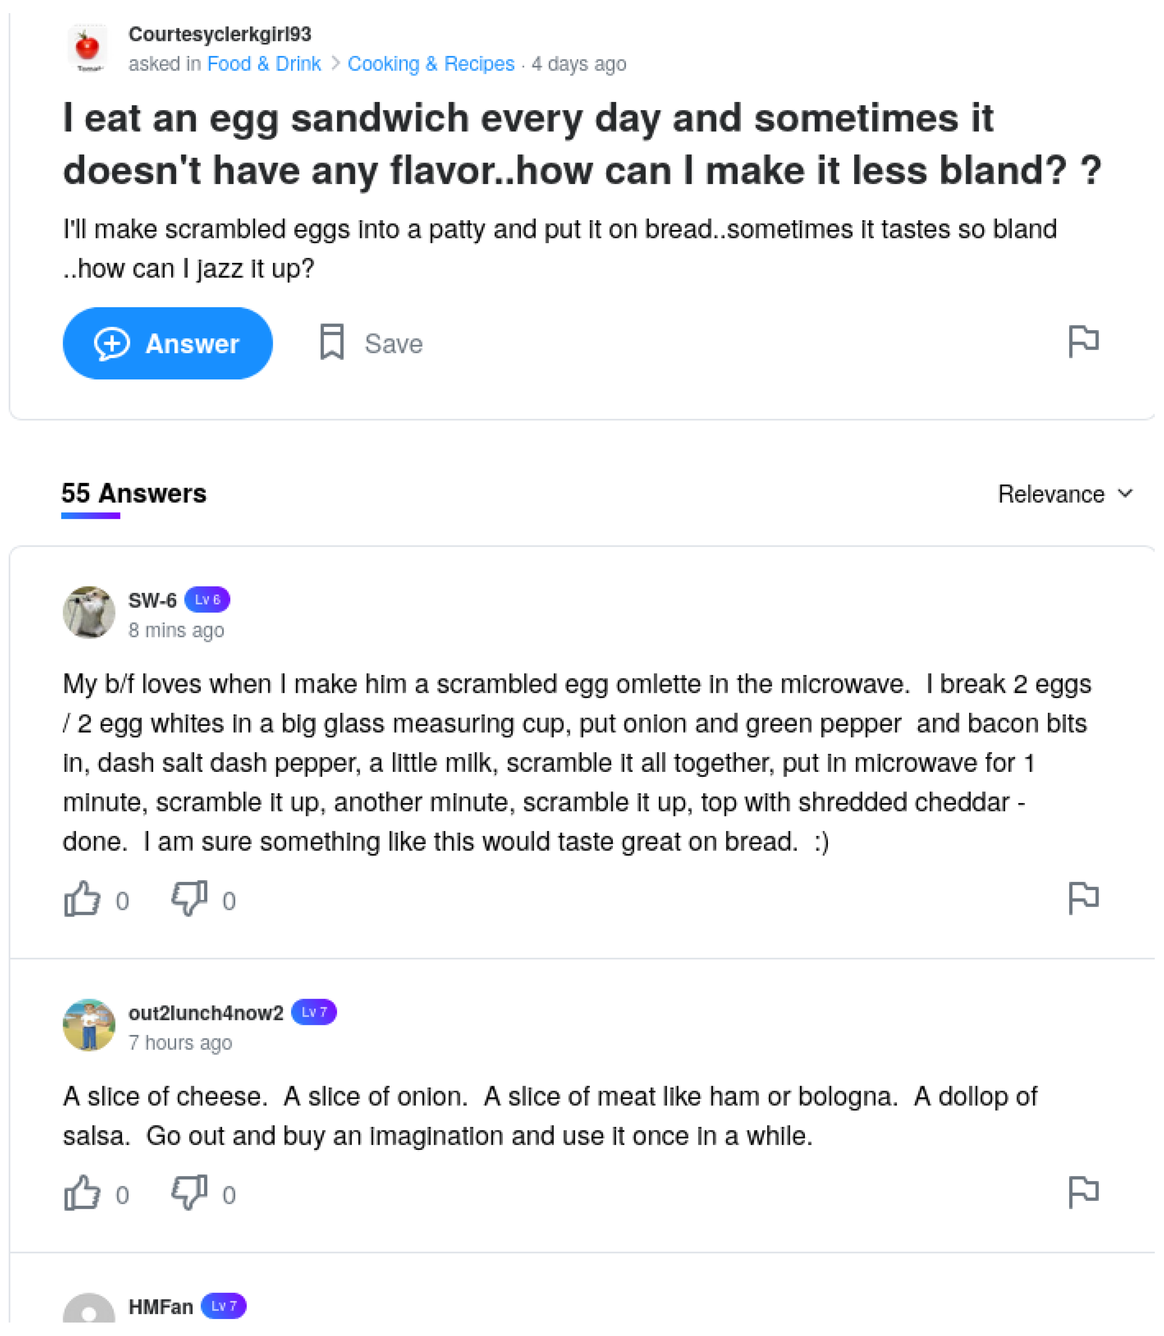Open the Food & Drink category link
1164x1336 pixels.
coord(264,64)
